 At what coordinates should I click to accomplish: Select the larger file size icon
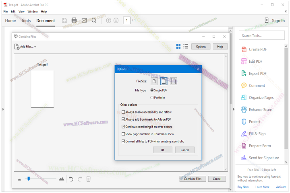click(x=174, y=81)
